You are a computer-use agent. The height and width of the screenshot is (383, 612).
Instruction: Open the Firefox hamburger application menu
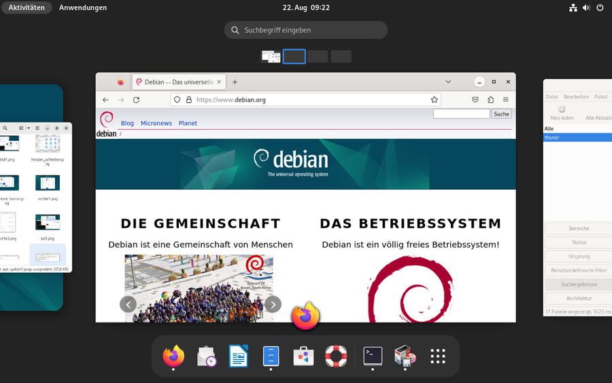505,100
